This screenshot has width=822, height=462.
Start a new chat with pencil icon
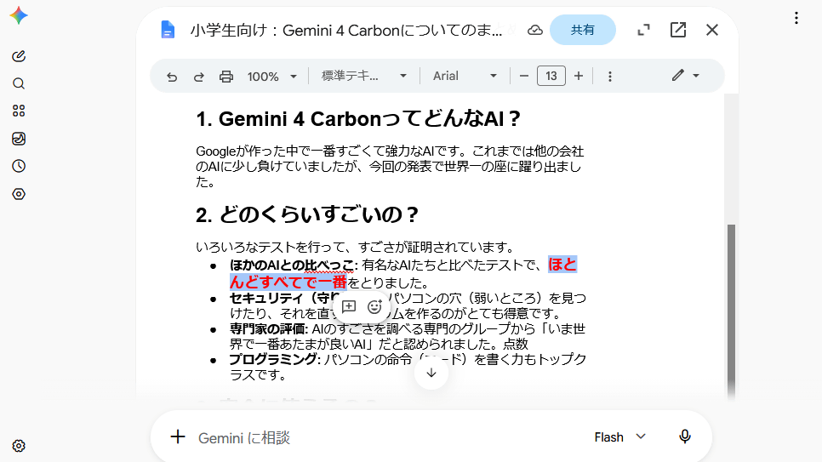click(19, 56)
